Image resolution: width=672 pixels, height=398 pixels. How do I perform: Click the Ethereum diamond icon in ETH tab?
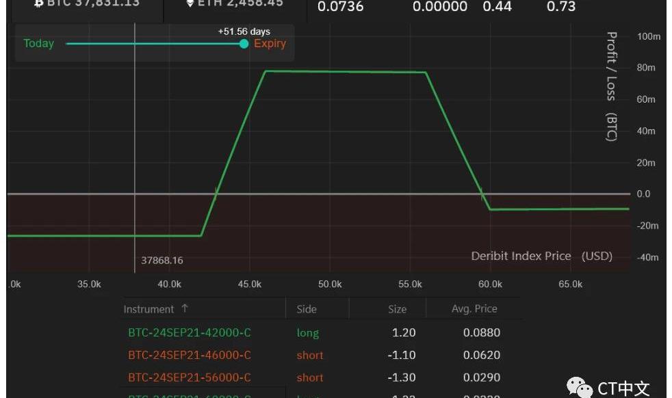(190, 3)
